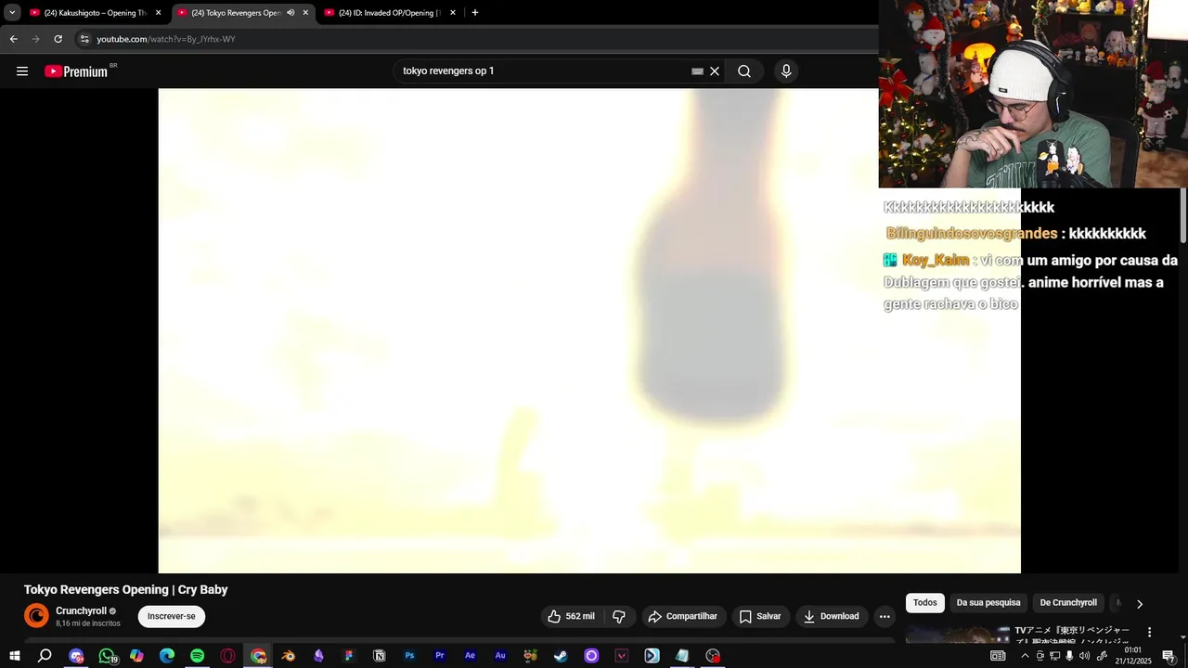Open Windows taskbar search
The image size is (1188, 668).
coord(45,656)
